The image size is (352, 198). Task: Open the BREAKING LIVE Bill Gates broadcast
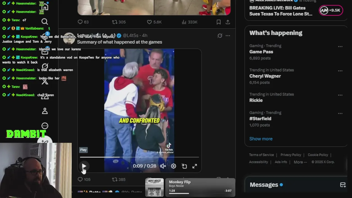coord(281,11)
